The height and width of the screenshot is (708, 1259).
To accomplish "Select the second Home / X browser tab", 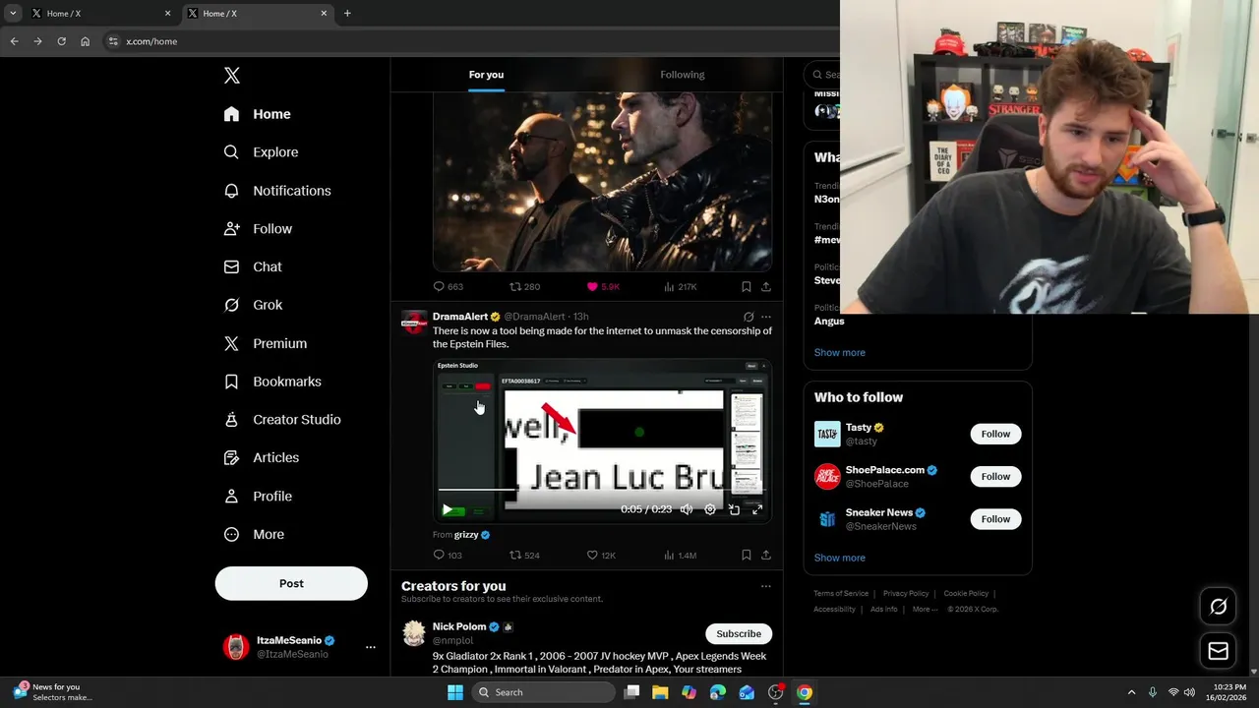I will tap(257, 14).
